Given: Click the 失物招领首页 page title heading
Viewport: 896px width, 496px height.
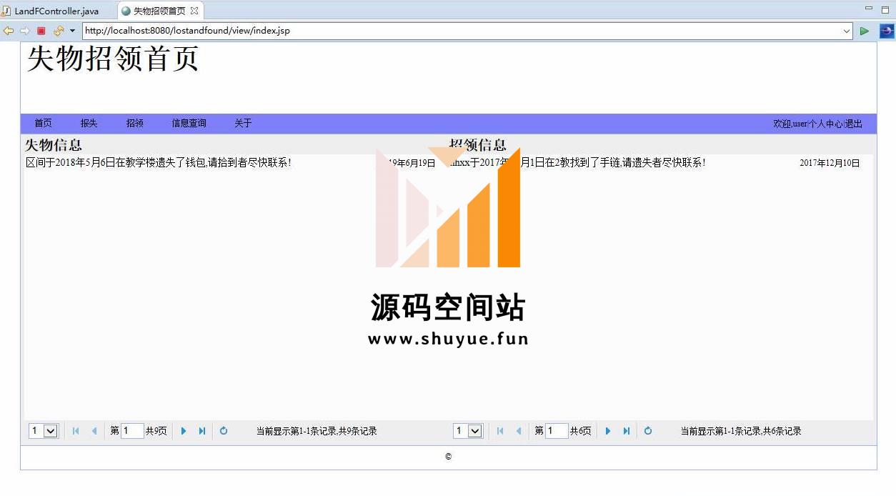Looking at the screenshot, I should (113, 59).
